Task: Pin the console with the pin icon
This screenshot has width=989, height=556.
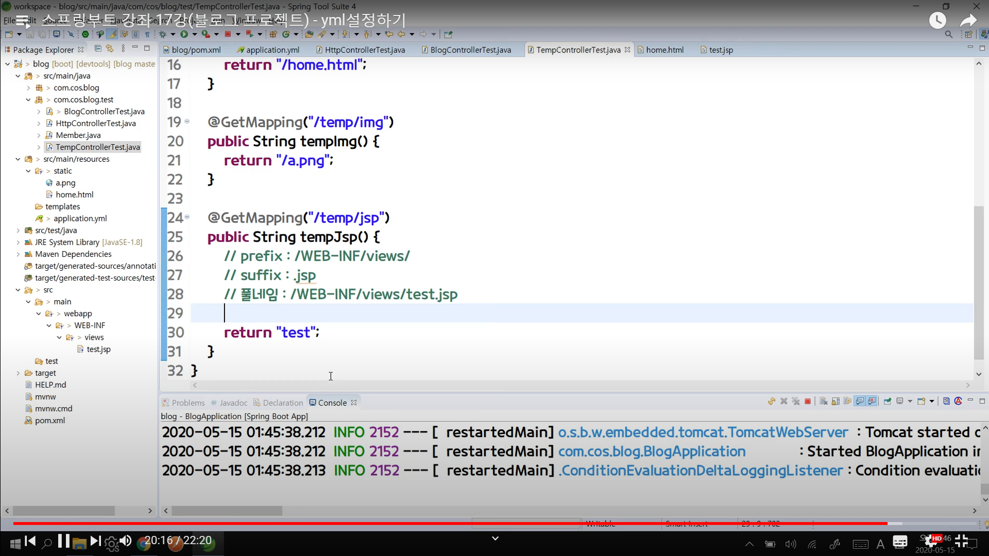Action: click(x=887, y=402)
